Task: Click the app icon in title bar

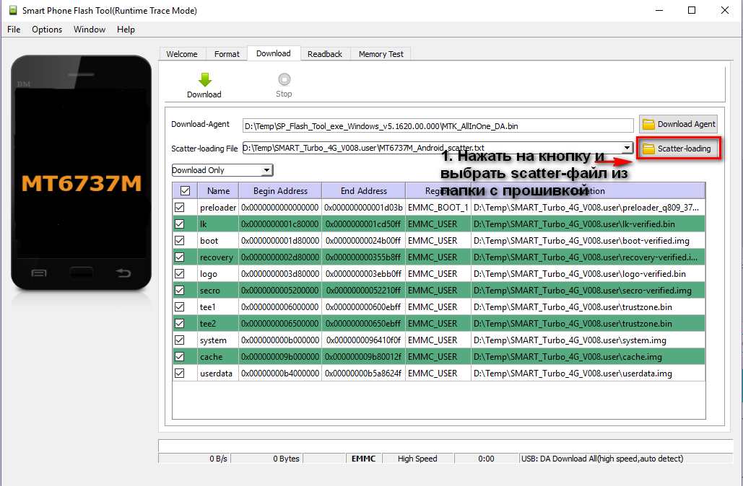Action: (13, 10)
